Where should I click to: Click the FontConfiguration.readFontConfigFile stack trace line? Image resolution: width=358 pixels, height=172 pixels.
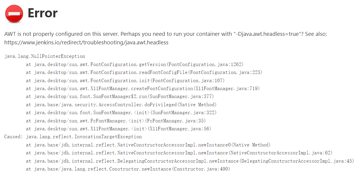144,72
